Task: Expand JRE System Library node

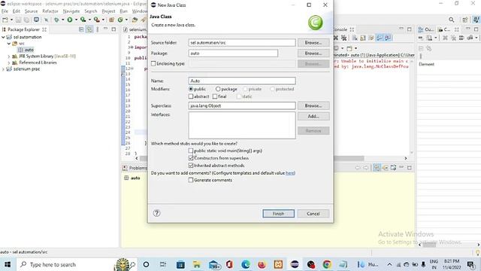Action: pyautogui.click(x=9, y=56)
